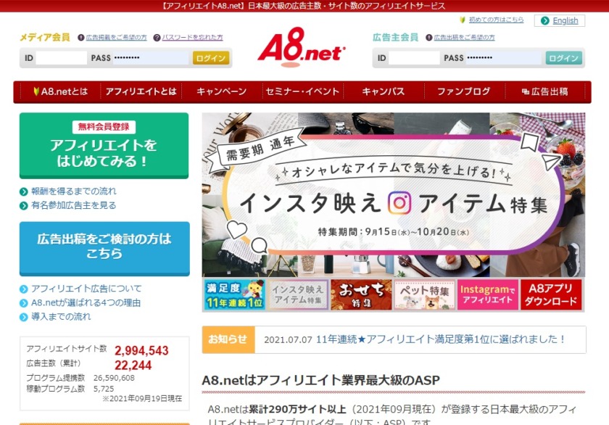Viewport: 609px width, 425px height.
Task: Switch site to English
Action: [x=565, y=20]
